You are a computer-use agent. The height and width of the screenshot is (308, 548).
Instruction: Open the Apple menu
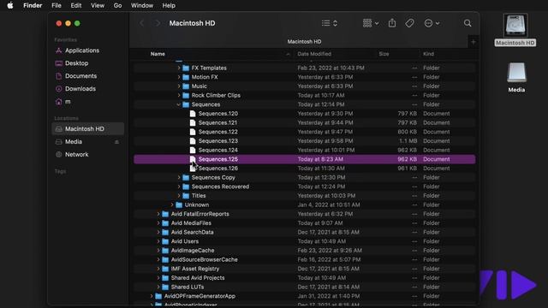[10, 6]
